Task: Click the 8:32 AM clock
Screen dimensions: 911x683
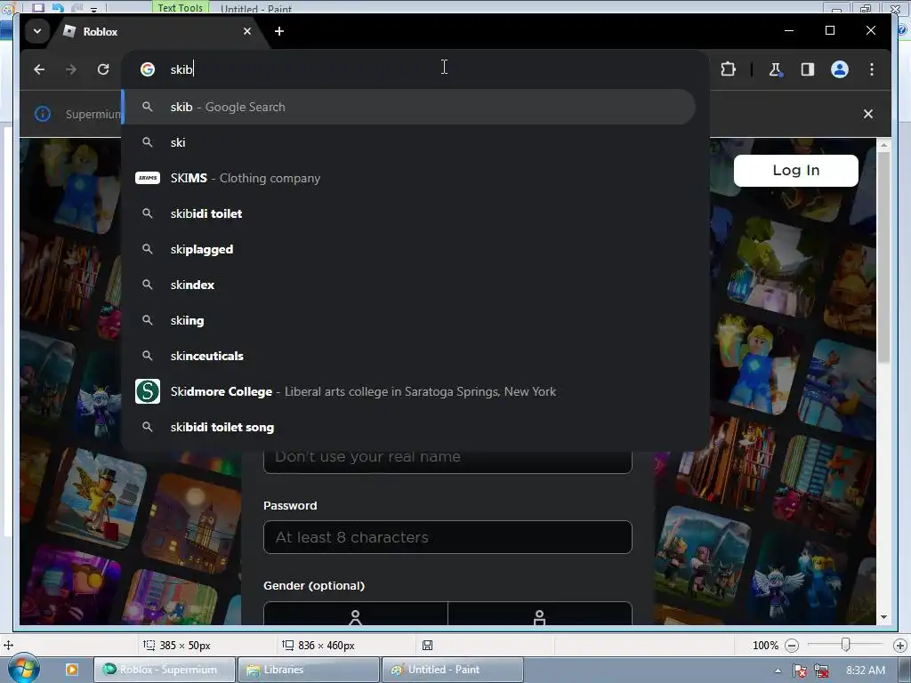Action: [x=866, y=671]
